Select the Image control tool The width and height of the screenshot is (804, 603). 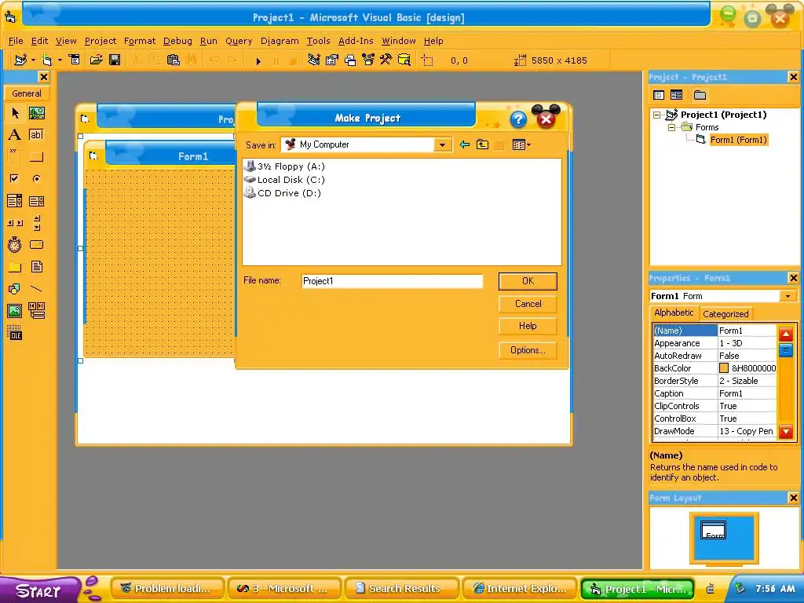pyautogui.click(x=15, y=311)
